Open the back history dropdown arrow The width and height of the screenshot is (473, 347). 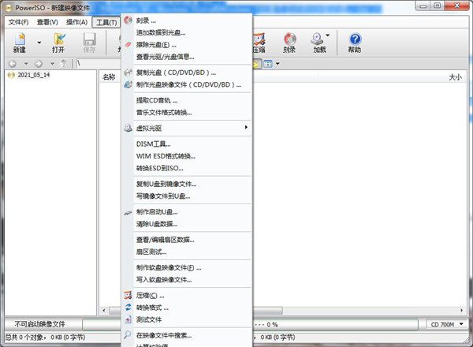pos(26,64)
